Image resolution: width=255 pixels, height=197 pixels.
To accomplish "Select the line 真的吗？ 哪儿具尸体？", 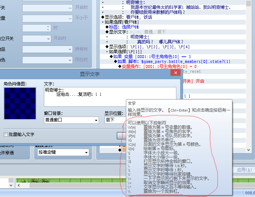I will click(173, 42).
